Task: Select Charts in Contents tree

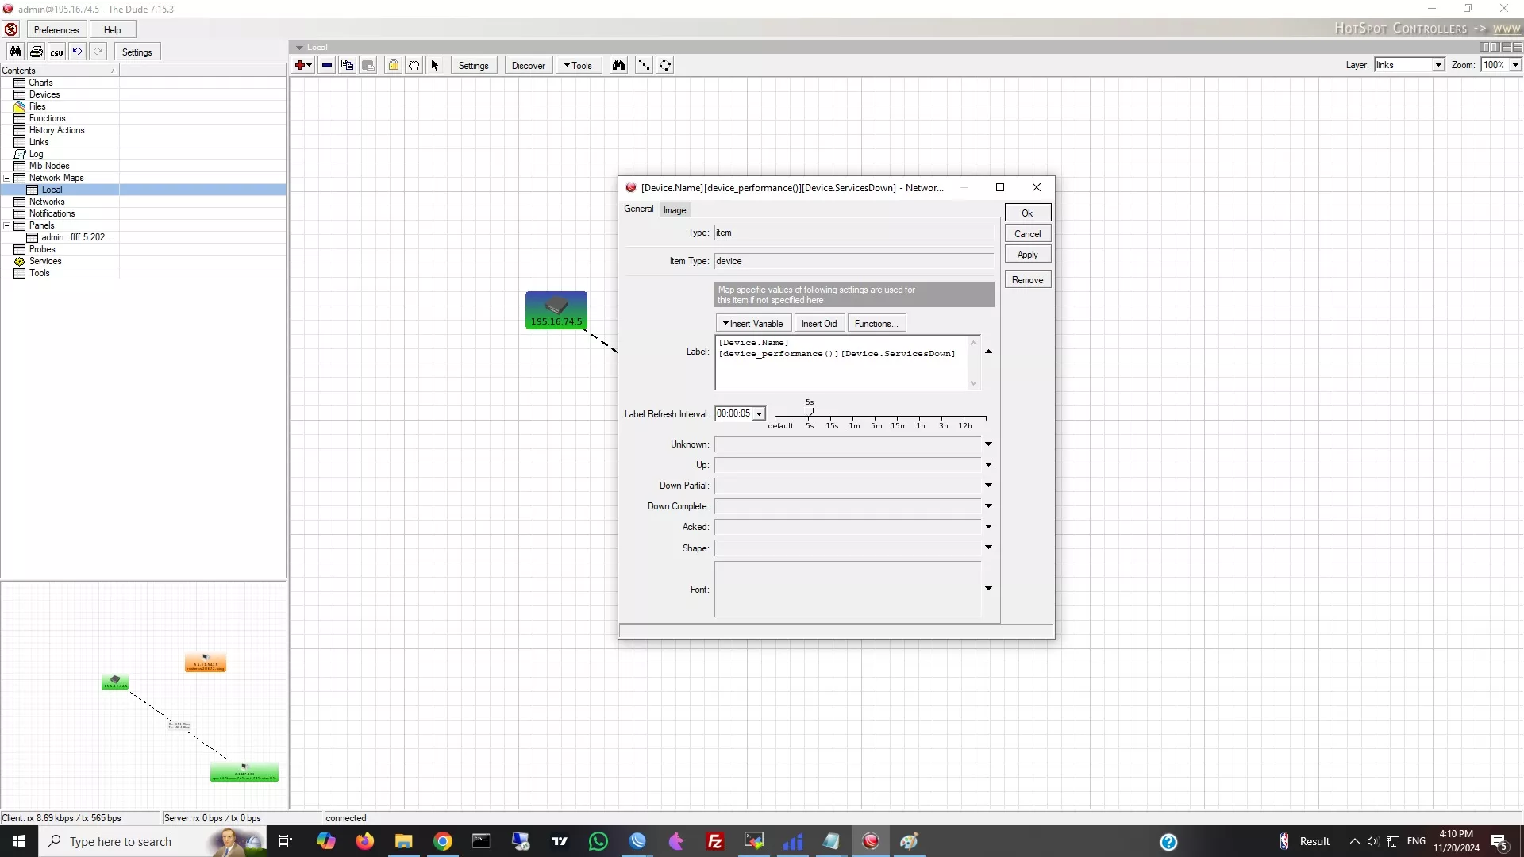Action: click(40, 83)
